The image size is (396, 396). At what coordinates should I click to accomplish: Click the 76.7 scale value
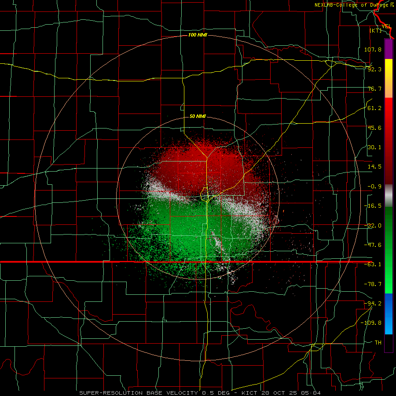tap(374, 88)
